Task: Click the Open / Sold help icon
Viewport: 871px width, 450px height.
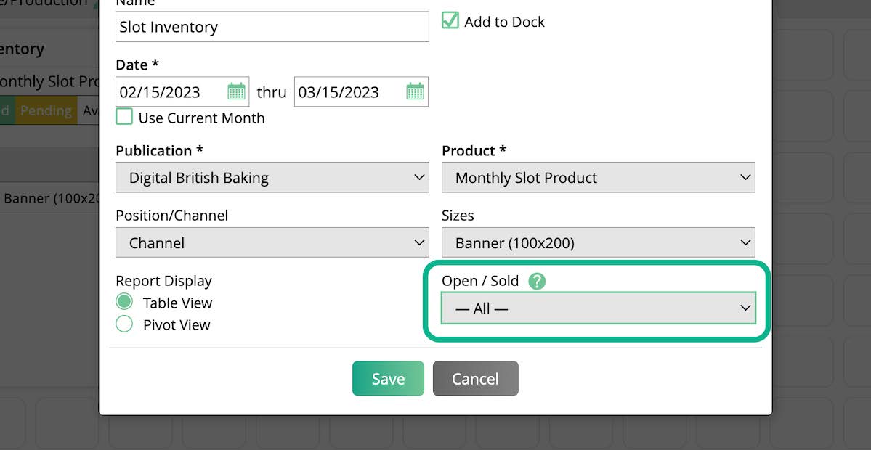Action: (x=537, y=281)
